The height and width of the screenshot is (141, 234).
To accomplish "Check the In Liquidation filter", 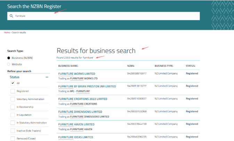I will pos(13,115).
